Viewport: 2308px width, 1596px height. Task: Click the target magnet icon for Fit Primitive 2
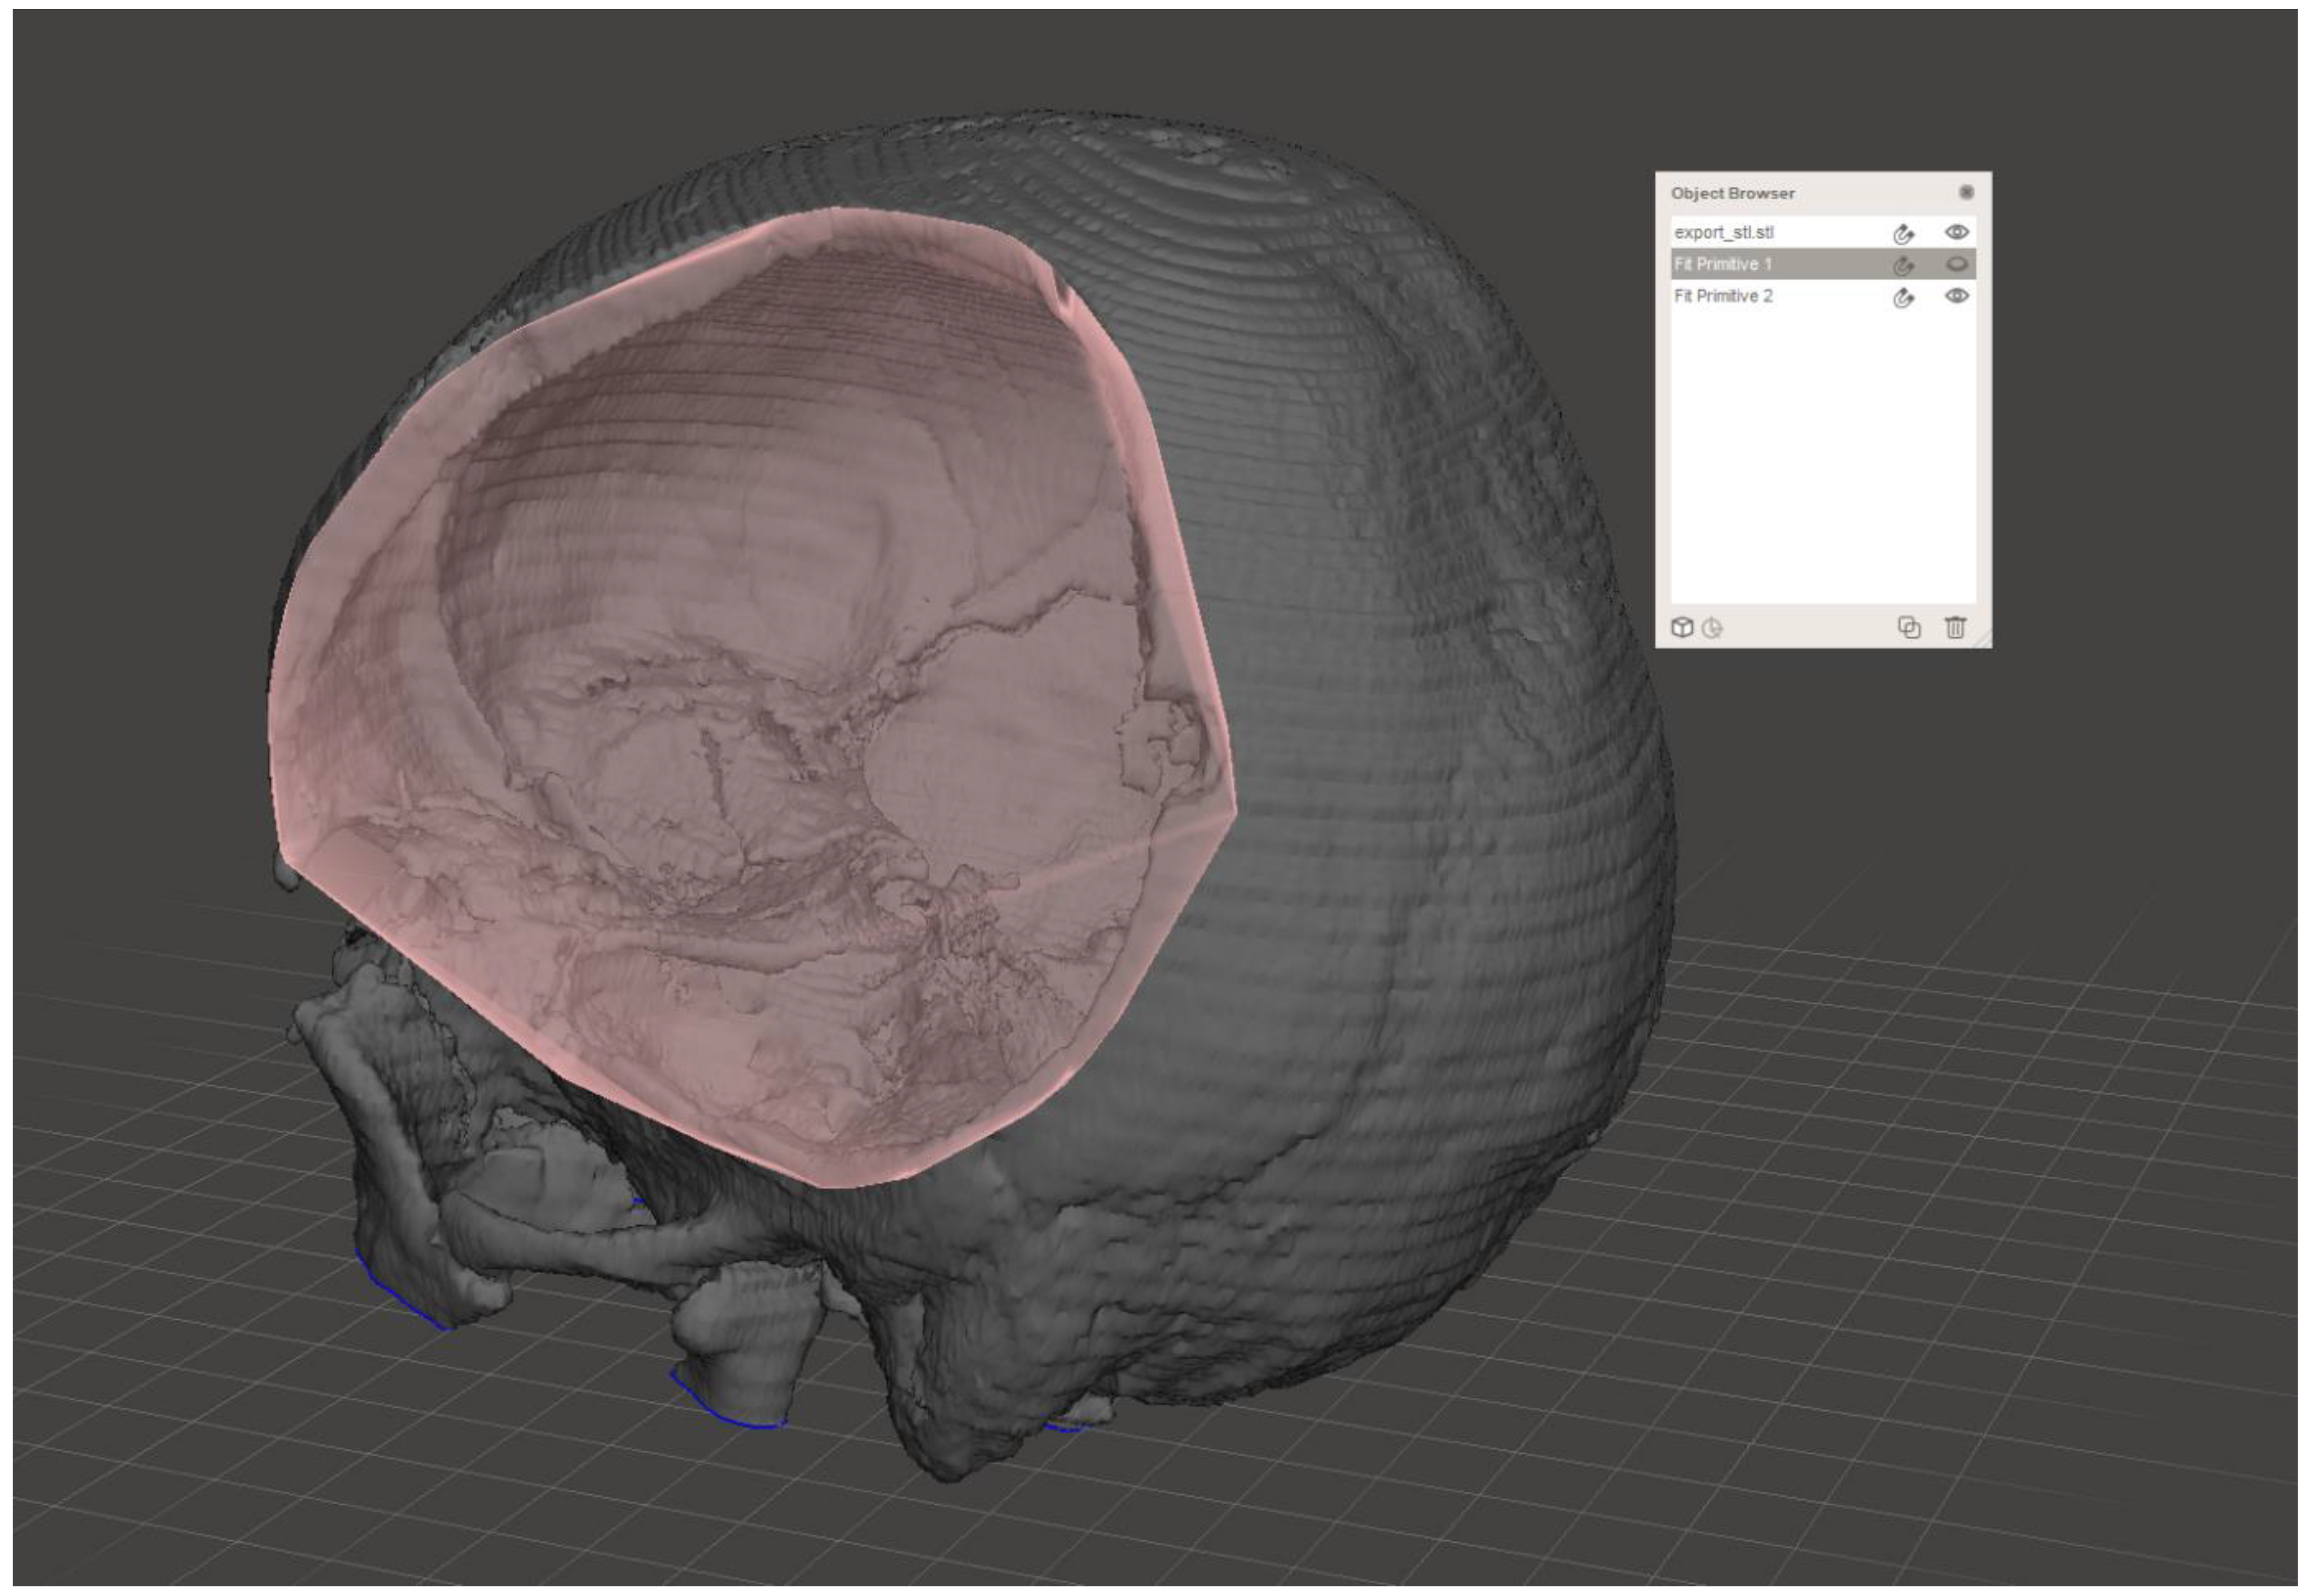1903,297
